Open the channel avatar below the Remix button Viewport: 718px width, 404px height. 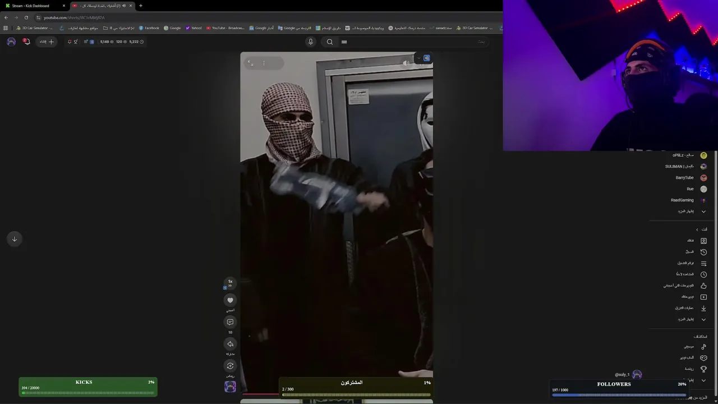tap(230, 387)
